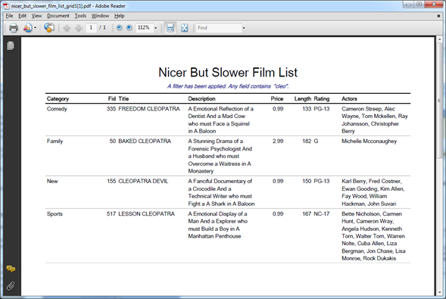
Task: Click the Print icon in toolbar
Action: point(14,28)
